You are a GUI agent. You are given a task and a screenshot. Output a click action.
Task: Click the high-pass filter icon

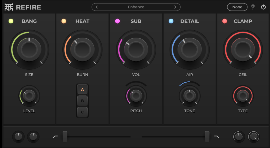click(55, 137)
